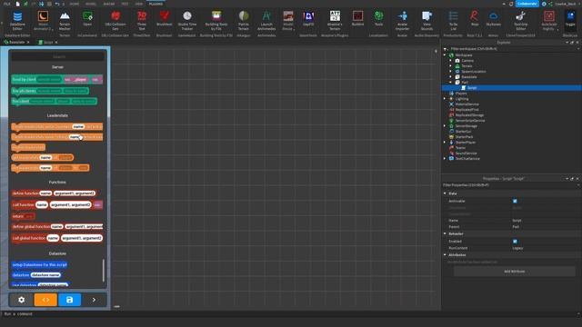Screen dimensions: 582x327
Task: Open the Tool Grip Editor plugin
Action: (x=521, y=20)
